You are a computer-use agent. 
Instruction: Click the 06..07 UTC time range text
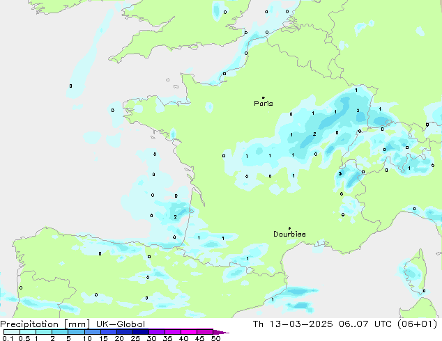pyautogui.click(x=365, y=324)
